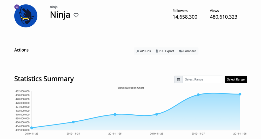This screenshot has height=139, width=261.
Task: Open Ninja's avatar image
Action: [x=26, y=16]
